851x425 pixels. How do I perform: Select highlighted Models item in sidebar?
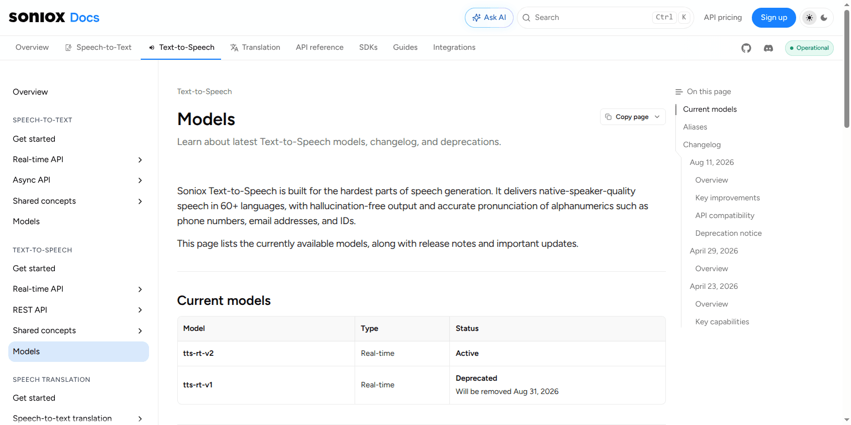coord(79,351)
